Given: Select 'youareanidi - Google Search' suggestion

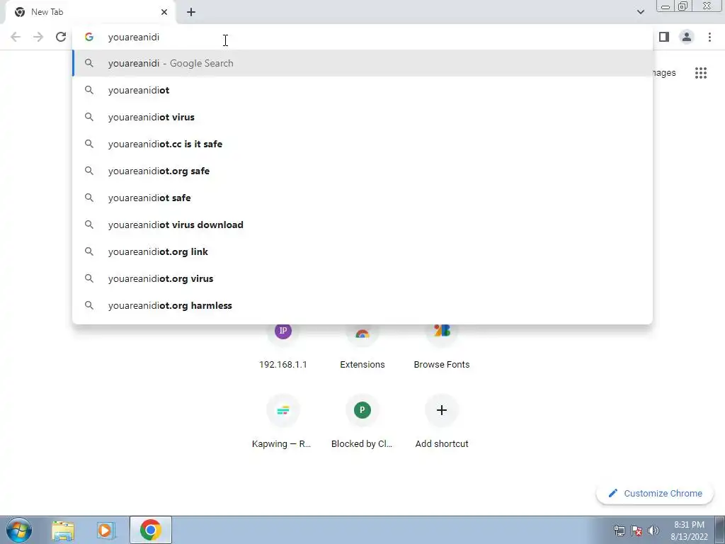Looking at the screenshot, I should 362,63.
